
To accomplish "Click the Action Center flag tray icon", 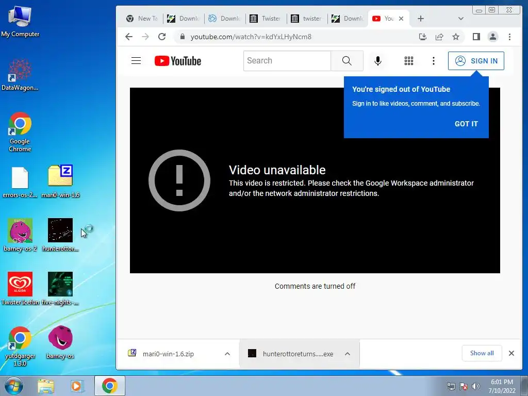I will pos(464,386).
